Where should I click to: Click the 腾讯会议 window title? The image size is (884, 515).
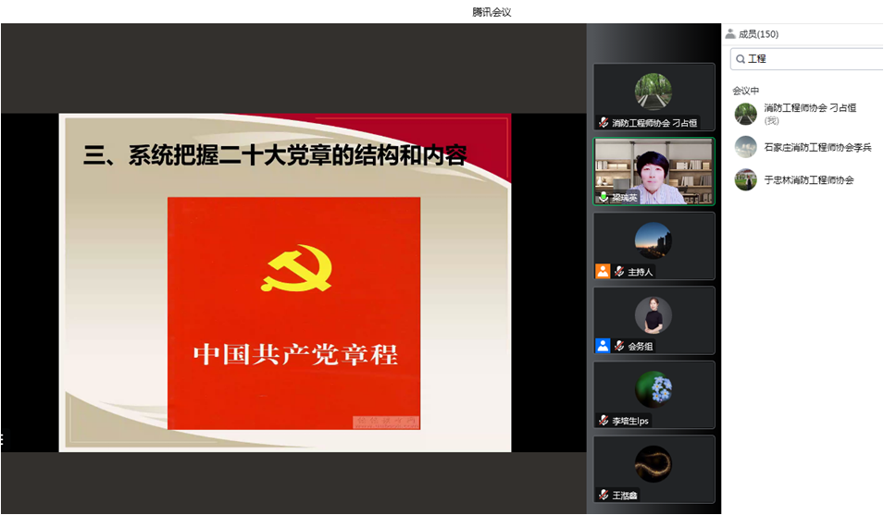[492, 12]
